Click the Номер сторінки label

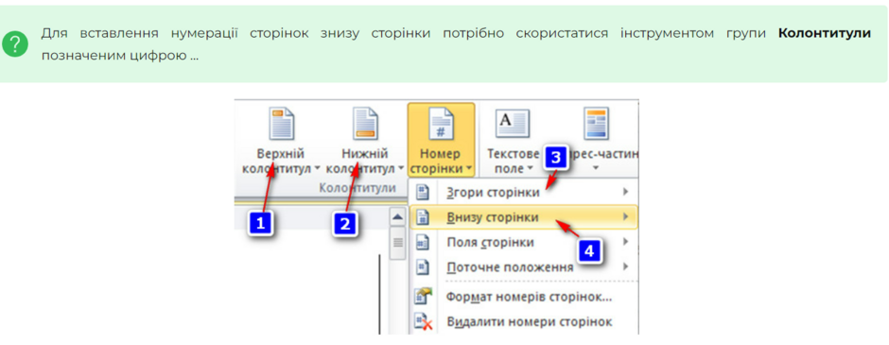(x=438, y=161)
